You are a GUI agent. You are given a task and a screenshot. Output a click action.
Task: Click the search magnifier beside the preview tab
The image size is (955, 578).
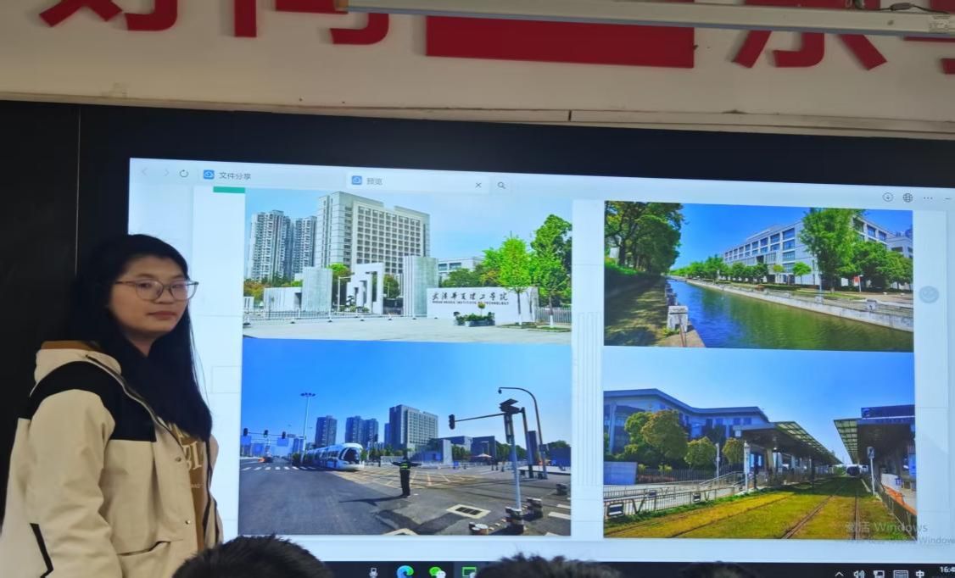(x=501, y=185)
